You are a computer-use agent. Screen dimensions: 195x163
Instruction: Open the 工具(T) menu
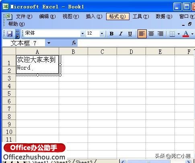click(x=141, y=17)
